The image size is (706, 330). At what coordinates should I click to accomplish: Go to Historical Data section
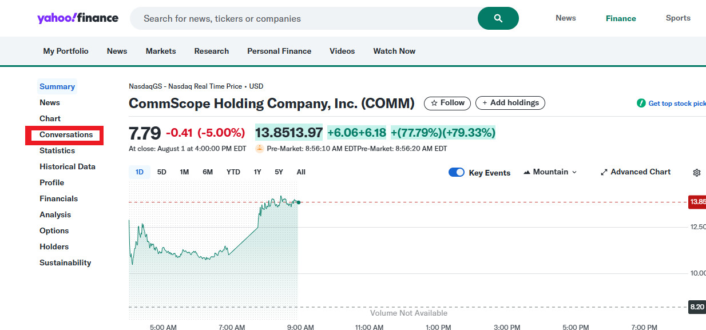pyautogui.click(x=68, y=167)
